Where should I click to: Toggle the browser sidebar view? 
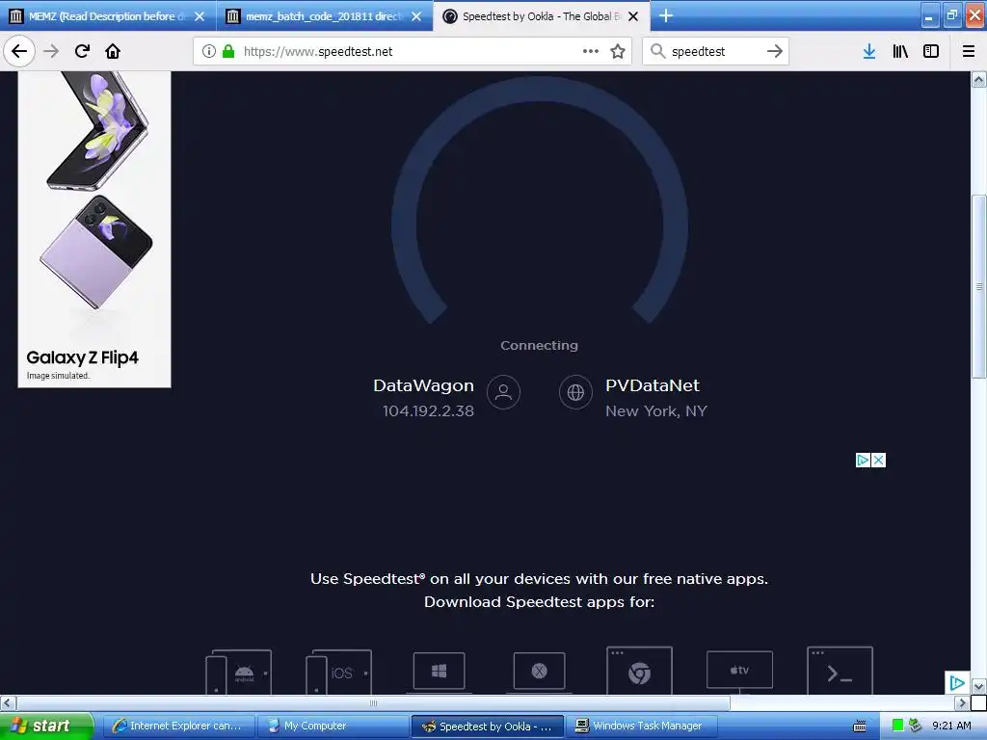[x=931, y=51]
